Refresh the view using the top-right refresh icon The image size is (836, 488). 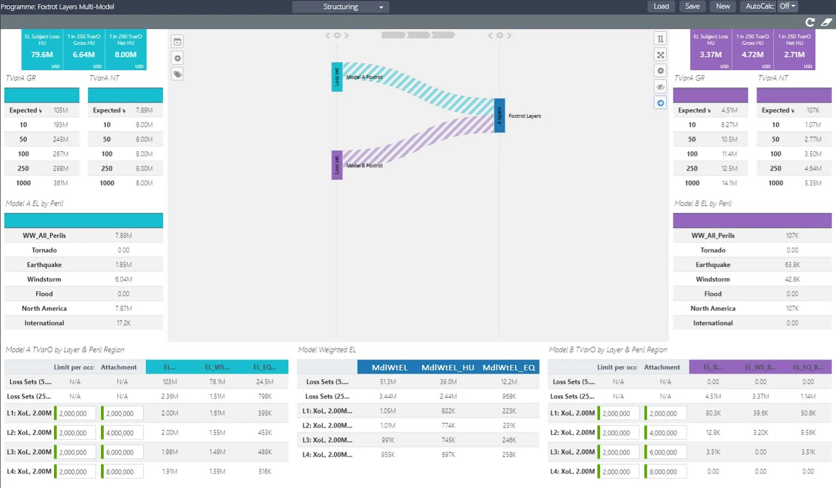(810, 22)
